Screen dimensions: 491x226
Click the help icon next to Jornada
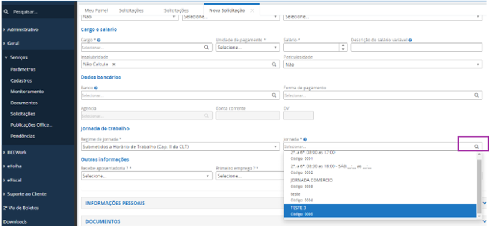[x=305, y=139]
